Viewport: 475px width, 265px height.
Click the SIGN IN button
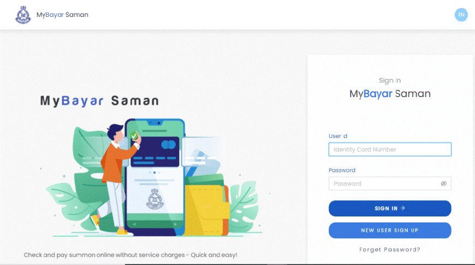(390, 208)
